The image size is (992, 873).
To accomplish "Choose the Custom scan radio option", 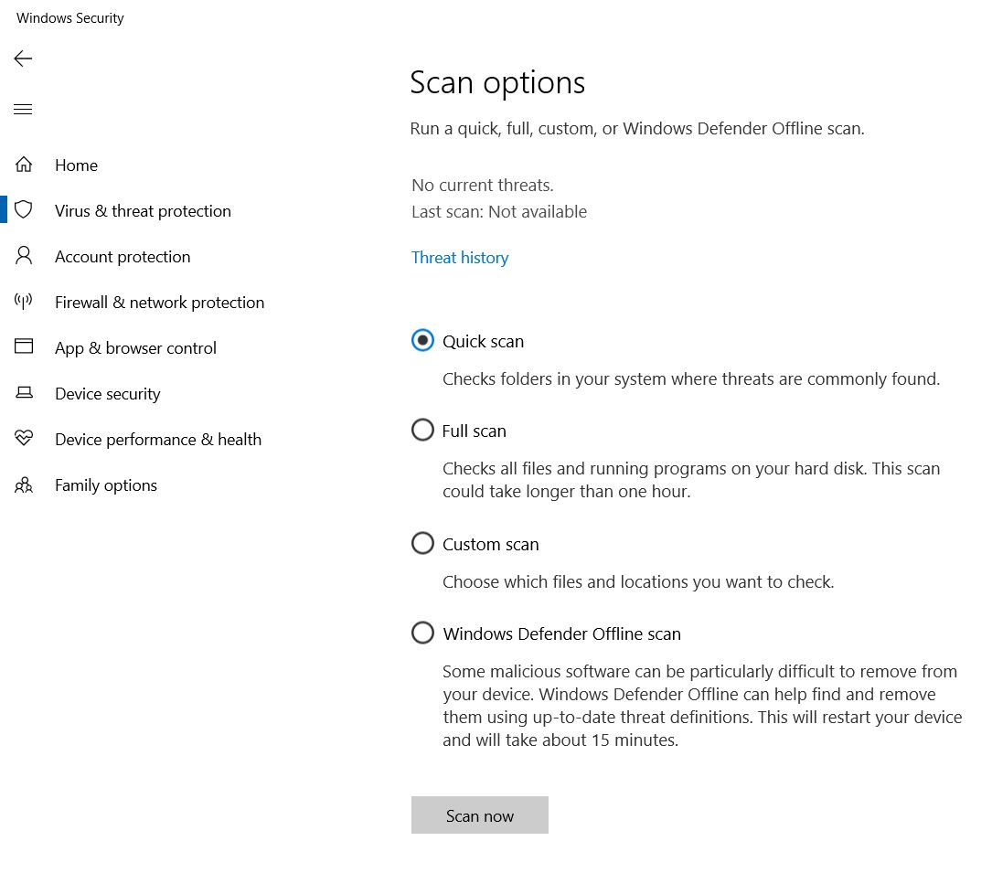I will click(422, 544).
